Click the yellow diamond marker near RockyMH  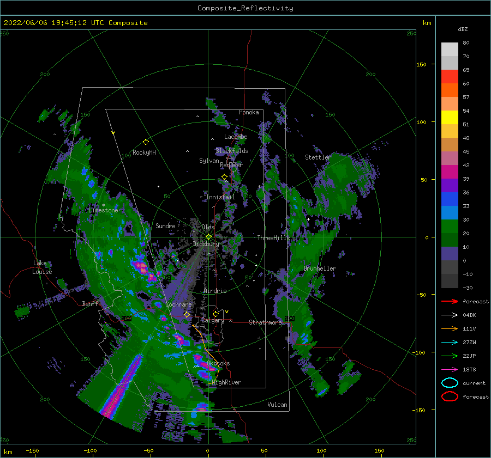(x=146, y=142)
